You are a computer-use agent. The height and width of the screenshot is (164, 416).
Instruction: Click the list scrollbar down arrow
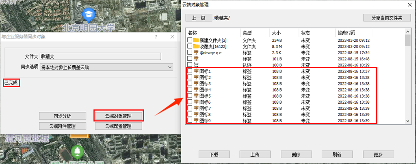click(407, 121)
